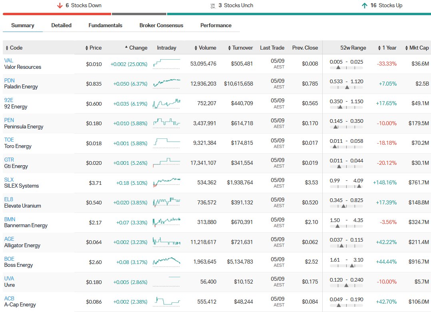Open the SLX stock code link

9,180
